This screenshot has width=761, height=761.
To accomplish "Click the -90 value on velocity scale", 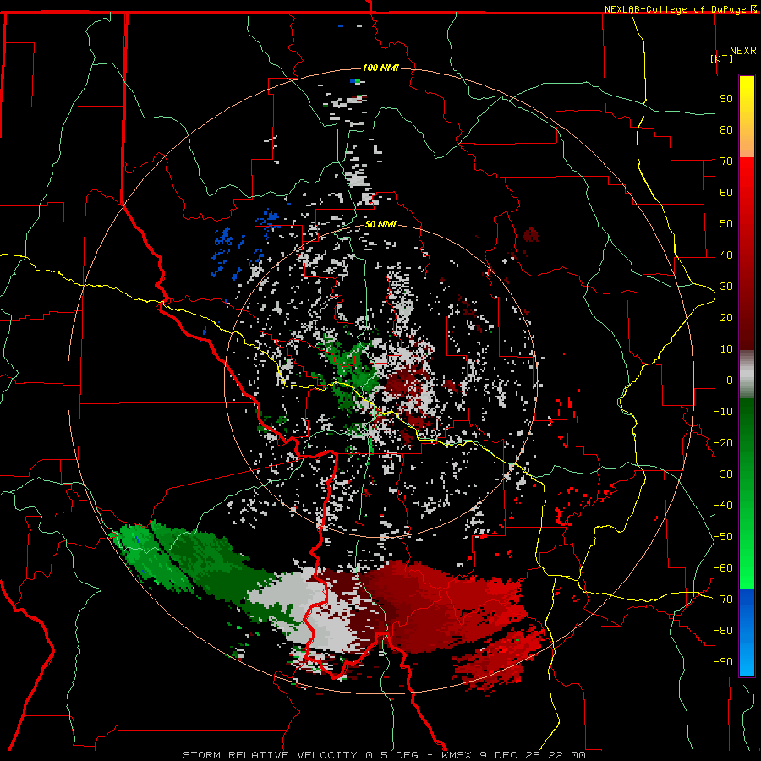I will (723, 662).
